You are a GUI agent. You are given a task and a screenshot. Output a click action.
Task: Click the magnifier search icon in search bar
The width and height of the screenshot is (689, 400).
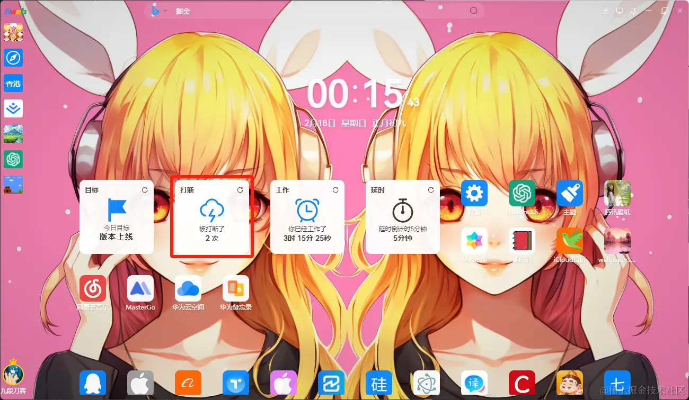coord(474,11)
